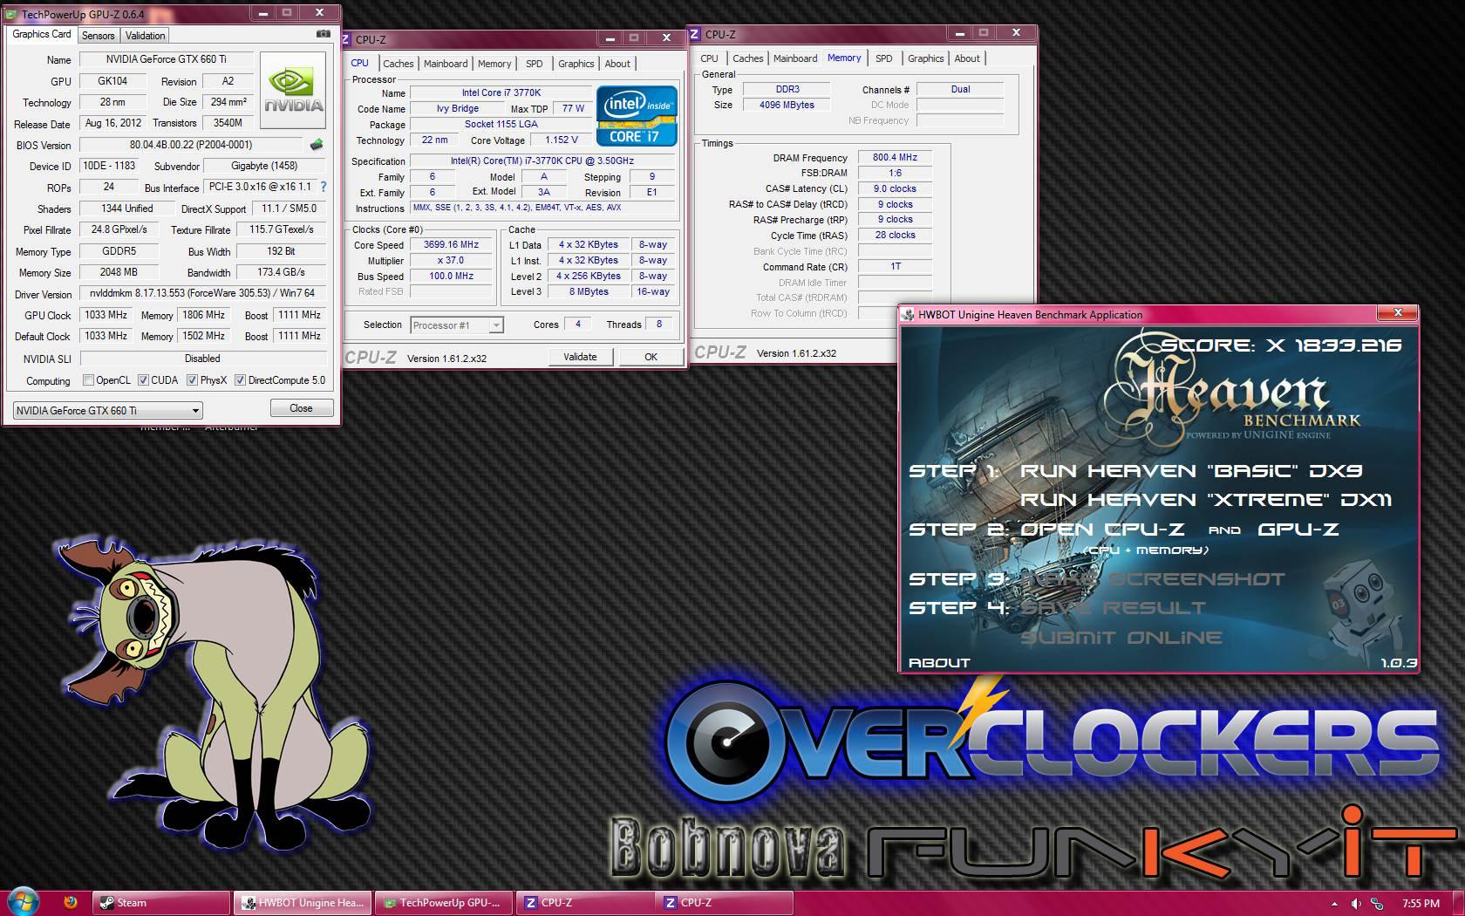Open the Caches tab in CPU-Z CPU window

tap(398, 64)
